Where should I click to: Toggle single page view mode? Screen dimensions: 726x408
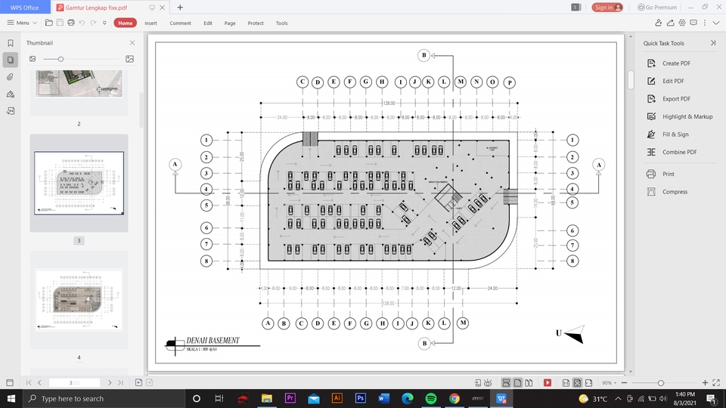[x=517, y=382]
